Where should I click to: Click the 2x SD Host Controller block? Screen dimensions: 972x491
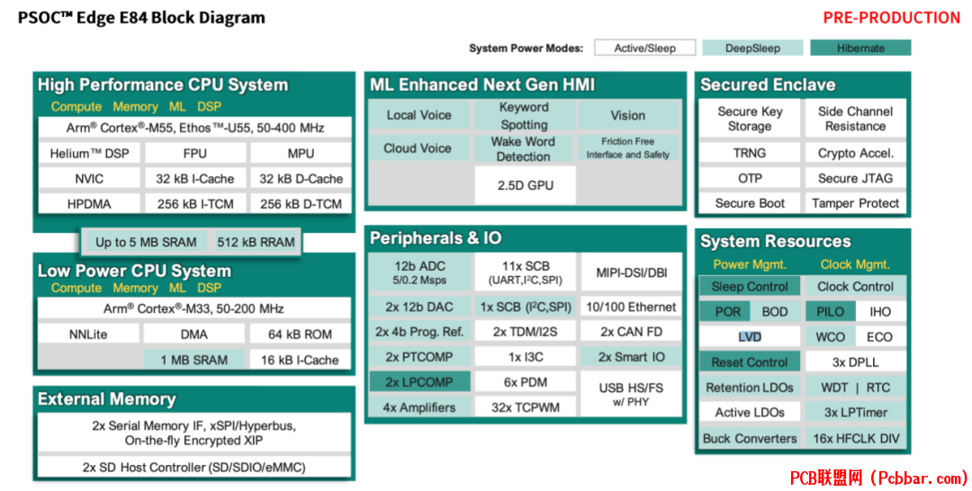[194, 468]
